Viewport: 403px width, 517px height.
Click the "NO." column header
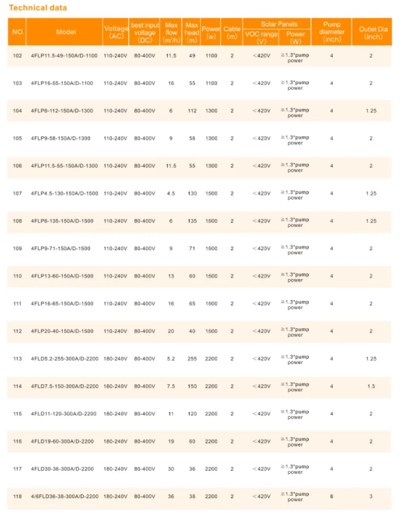point(17,32)
